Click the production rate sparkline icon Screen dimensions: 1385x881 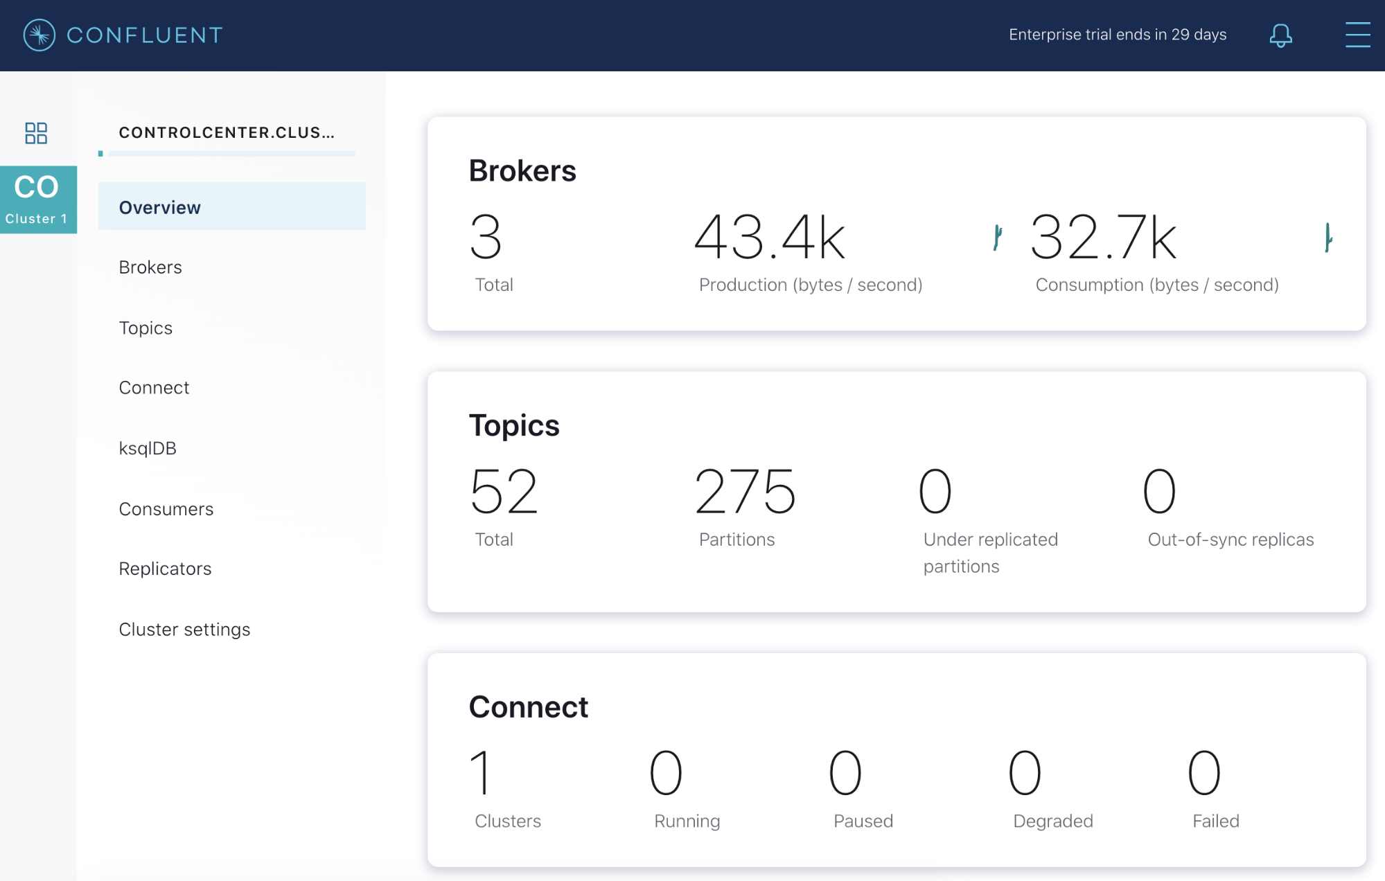point(997,238)
